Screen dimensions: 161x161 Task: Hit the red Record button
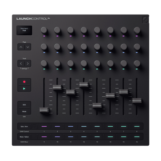tap(24, 82)
